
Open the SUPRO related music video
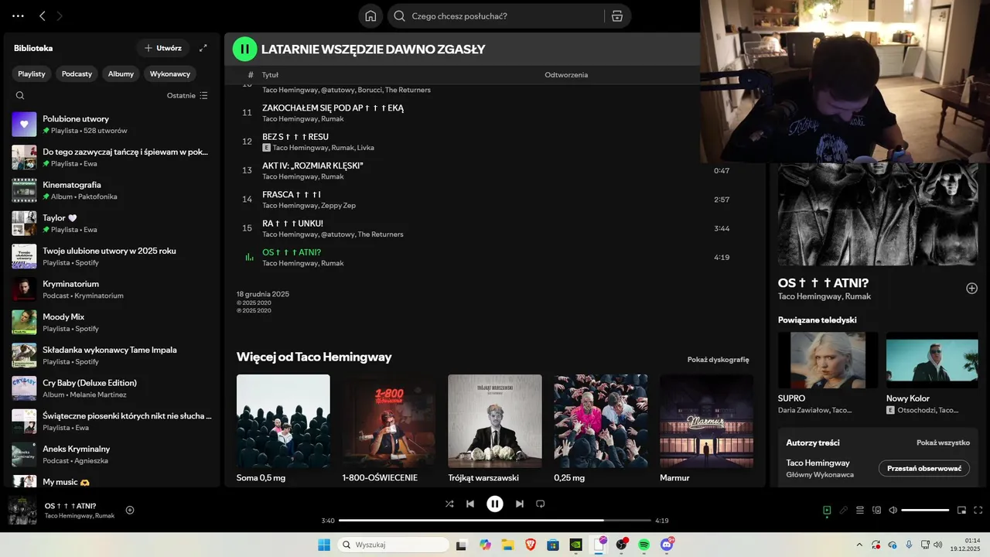[828, 360]
